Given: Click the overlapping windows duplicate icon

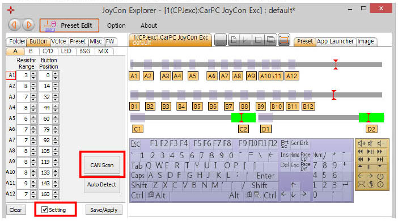Looking at the screenshot, I should click(271, 40).
